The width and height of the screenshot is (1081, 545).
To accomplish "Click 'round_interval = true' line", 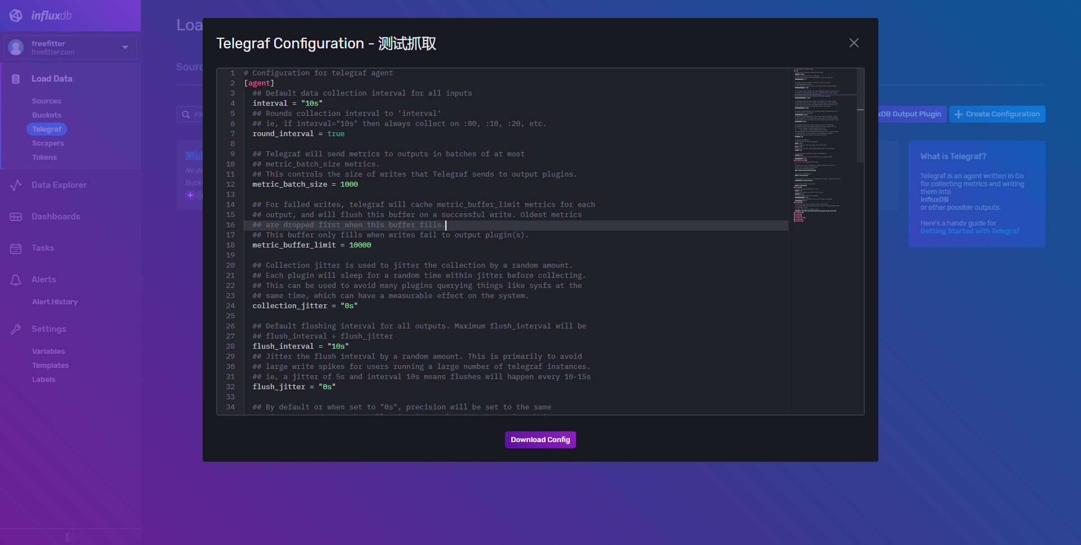I will (298, 134).
